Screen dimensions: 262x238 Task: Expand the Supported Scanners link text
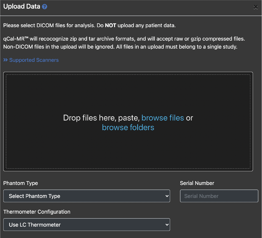click(34, 60)
